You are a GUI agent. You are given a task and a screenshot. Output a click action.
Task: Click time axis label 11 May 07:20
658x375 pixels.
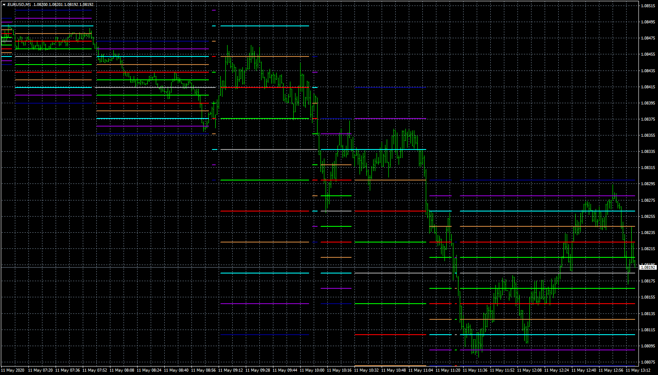coord(40,370)
